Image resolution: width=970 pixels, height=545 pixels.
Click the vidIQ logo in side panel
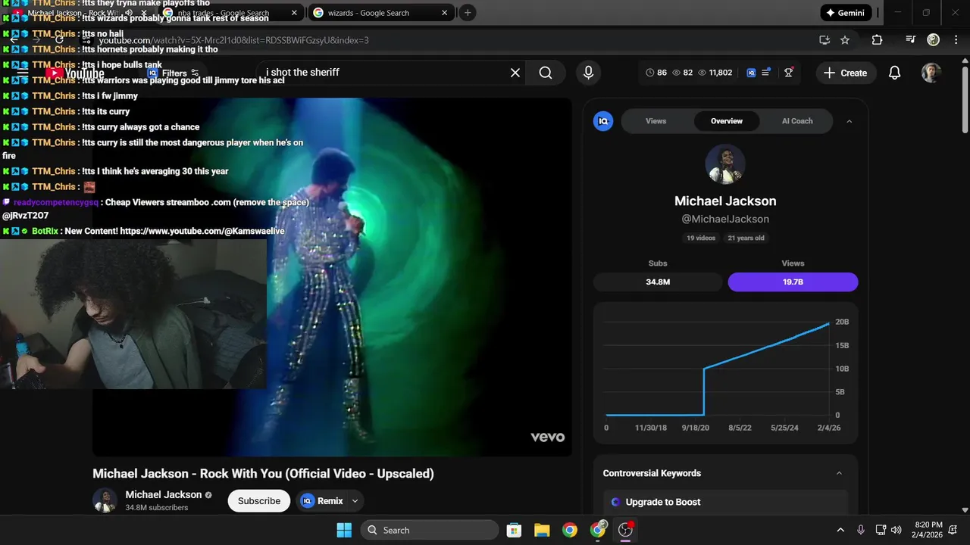tap(603, 121)
